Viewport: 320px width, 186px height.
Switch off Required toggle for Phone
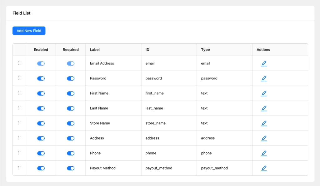pyautogui.click(x=71, y=153)
